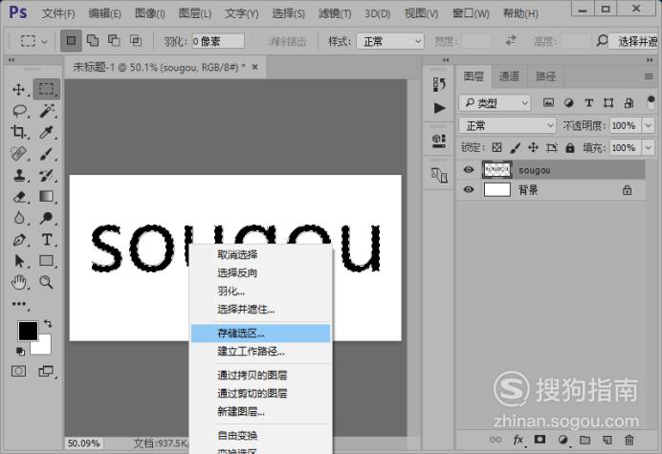The height and width of the screenshot is (454, 662).
Task: Select the Magic Wand tool
Action: coord(47,111)
